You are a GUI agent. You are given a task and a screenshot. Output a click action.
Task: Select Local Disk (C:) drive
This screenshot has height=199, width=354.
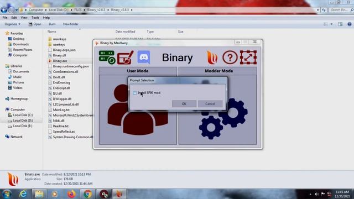[x=23, y=115]
